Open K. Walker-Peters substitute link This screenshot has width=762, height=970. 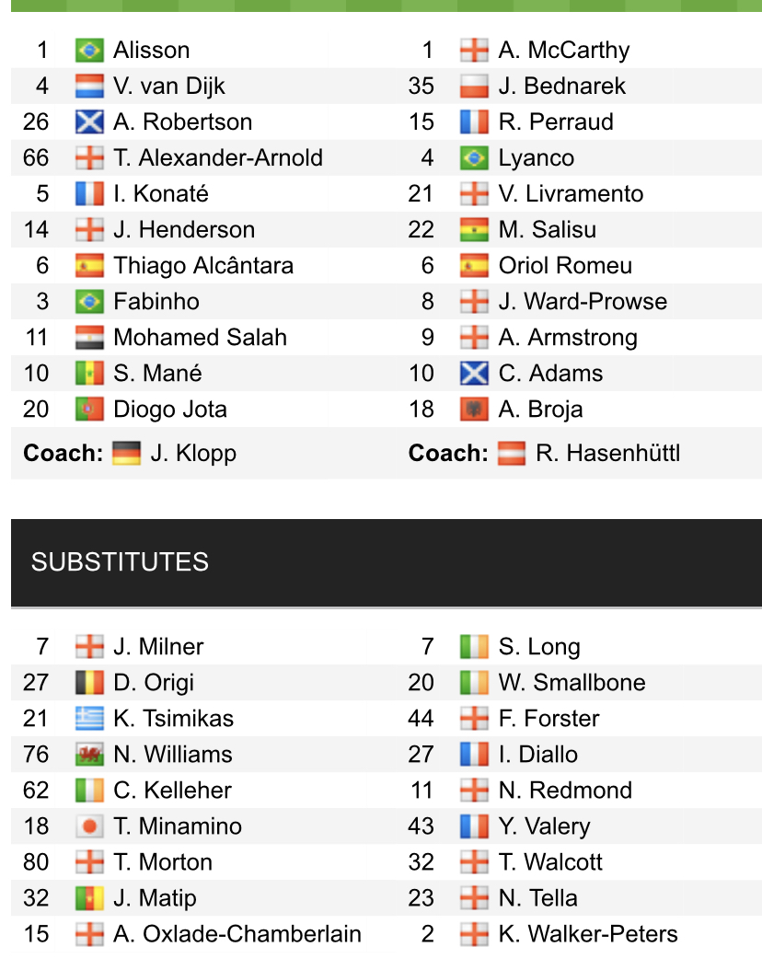(588, 934)
